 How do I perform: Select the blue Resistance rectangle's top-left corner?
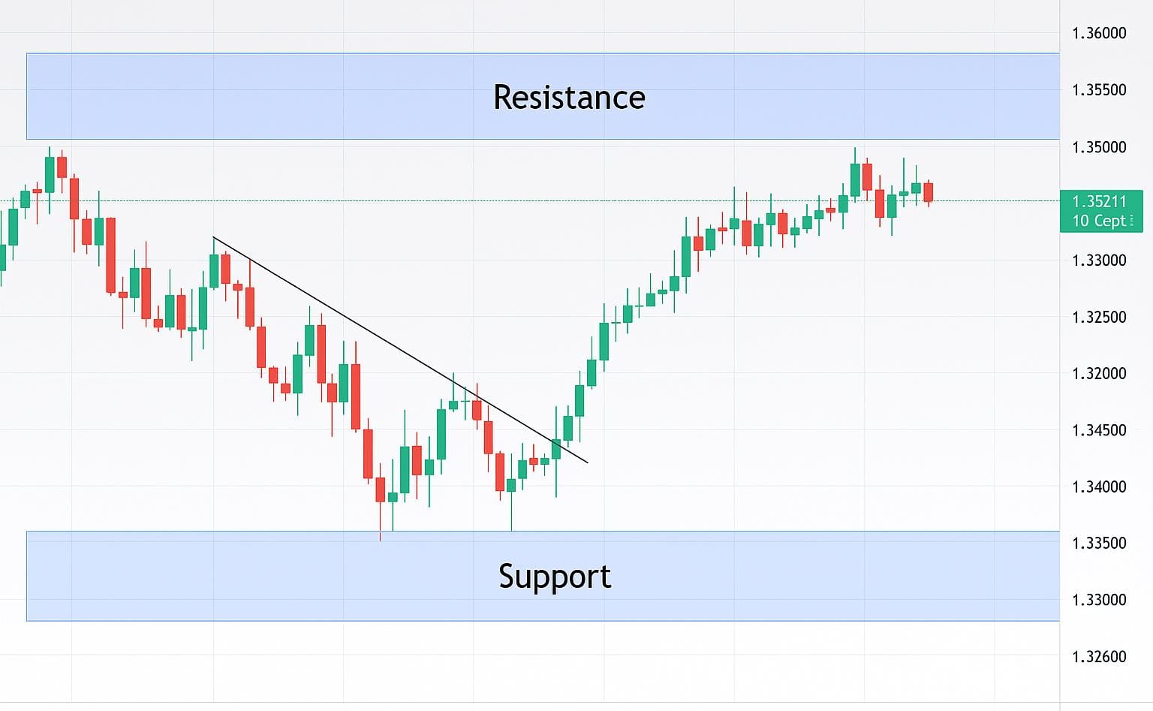point(27,54)
